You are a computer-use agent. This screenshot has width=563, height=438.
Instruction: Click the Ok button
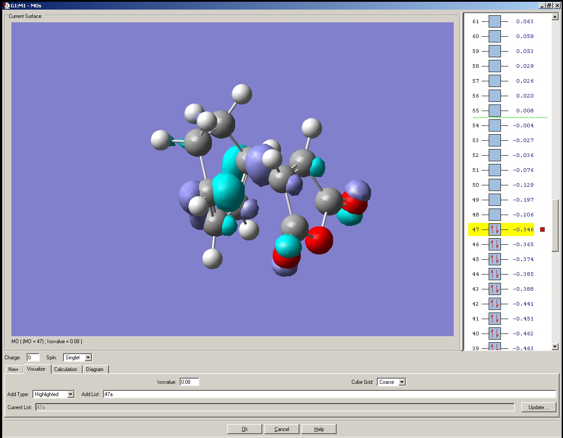pos(244,429)
